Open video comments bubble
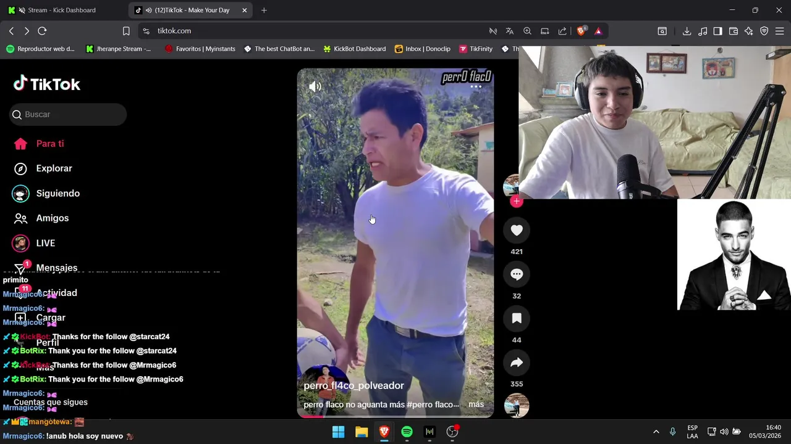The image size is (791, 444). tap(517, 274)
